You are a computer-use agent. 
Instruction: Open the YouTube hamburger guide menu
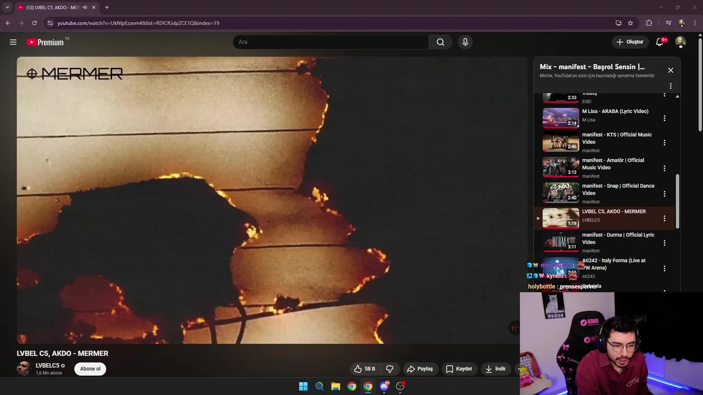13,42
